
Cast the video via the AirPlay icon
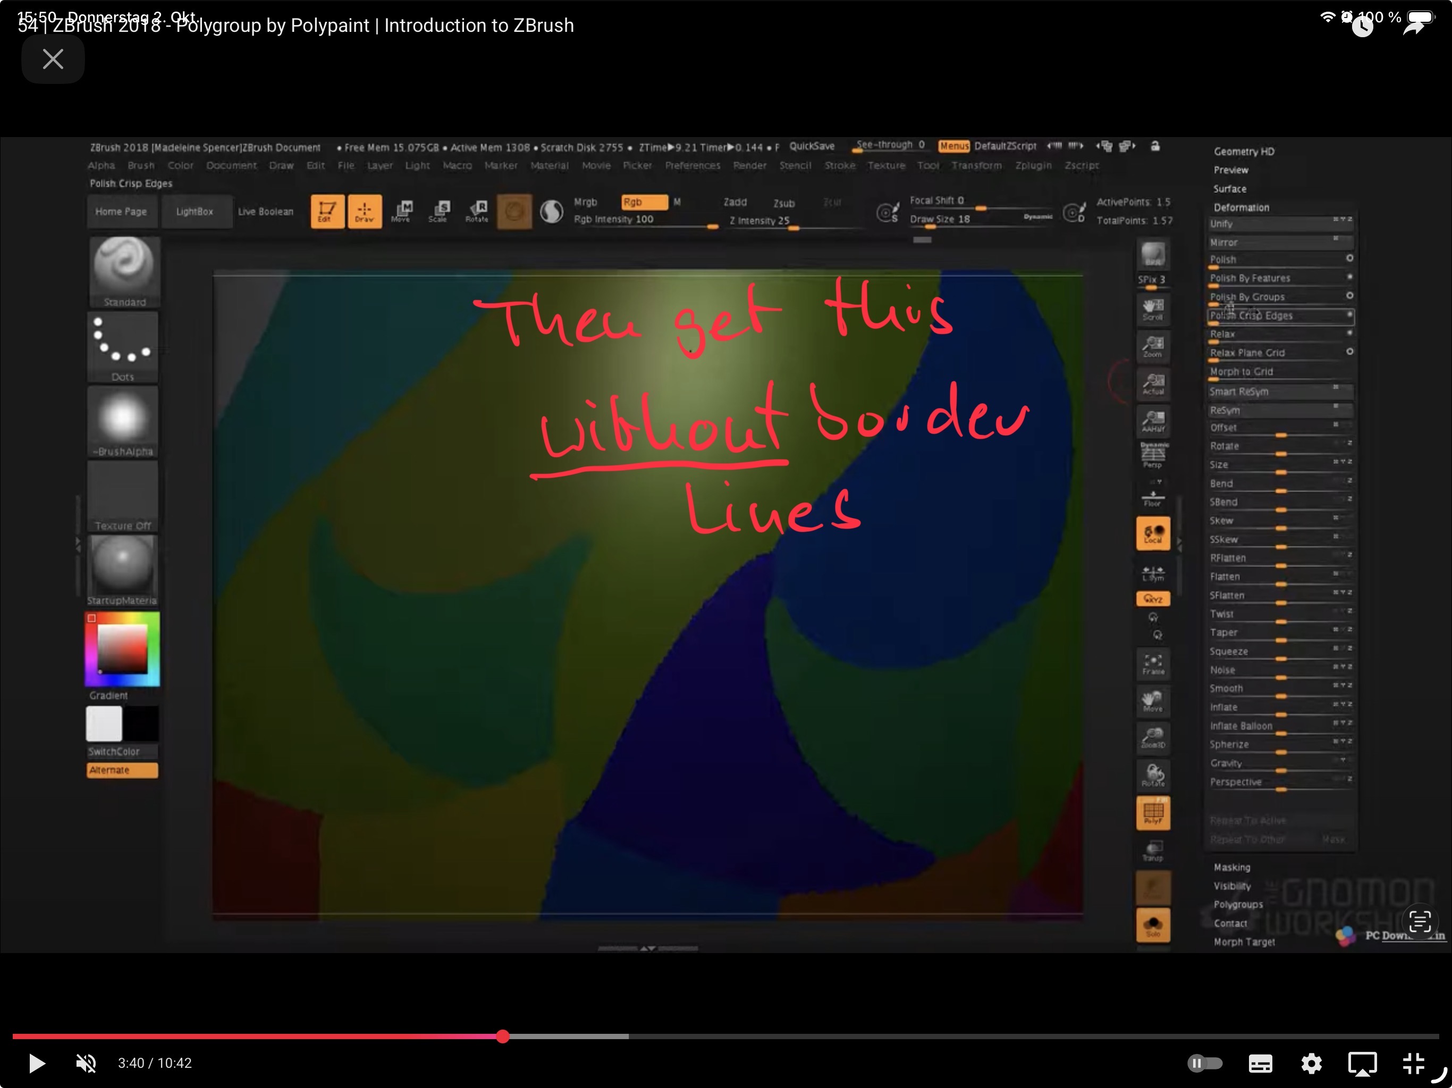[1362, 1063]
